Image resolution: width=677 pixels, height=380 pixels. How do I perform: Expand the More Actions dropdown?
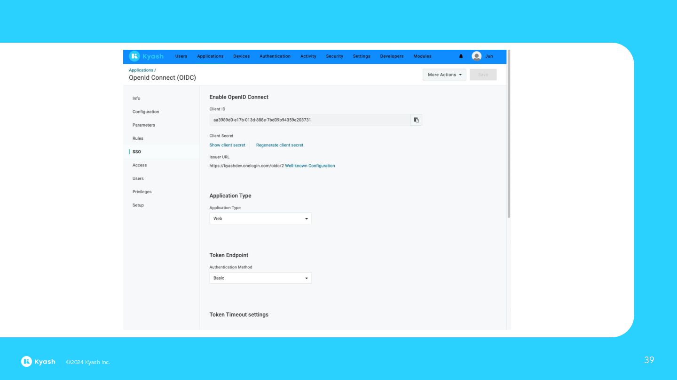coord(444,75)
